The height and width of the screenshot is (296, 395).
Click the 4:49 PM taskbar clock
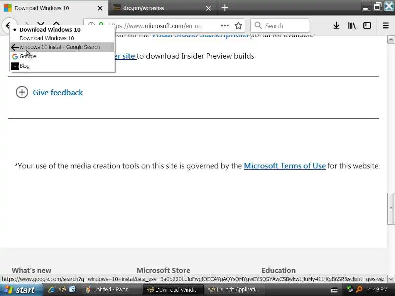(x=378, y=289)
